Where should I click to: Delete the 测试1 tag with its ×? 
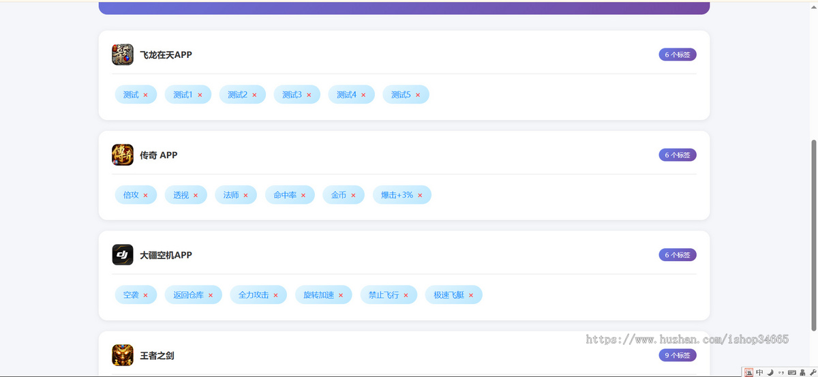(x=200, y=95)
